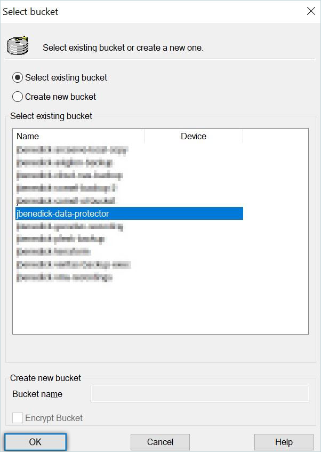This screenshot has height=452, width=321.
Task: Toggle the Encrypt Bucket checkbox
Action: point(18,418)
